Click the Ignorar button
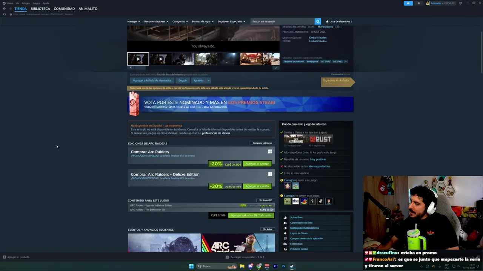 click(199, 81)
